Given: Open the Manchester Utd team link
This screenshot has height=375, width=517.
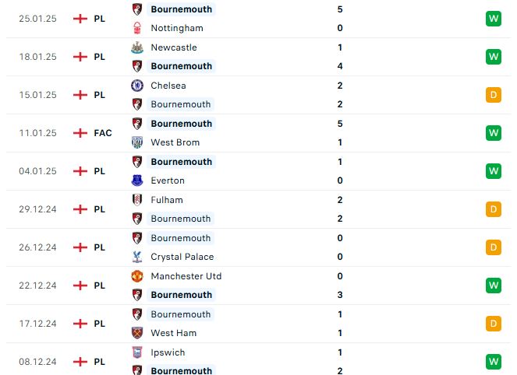Looking at the screenshot, I should click(186, 276).
